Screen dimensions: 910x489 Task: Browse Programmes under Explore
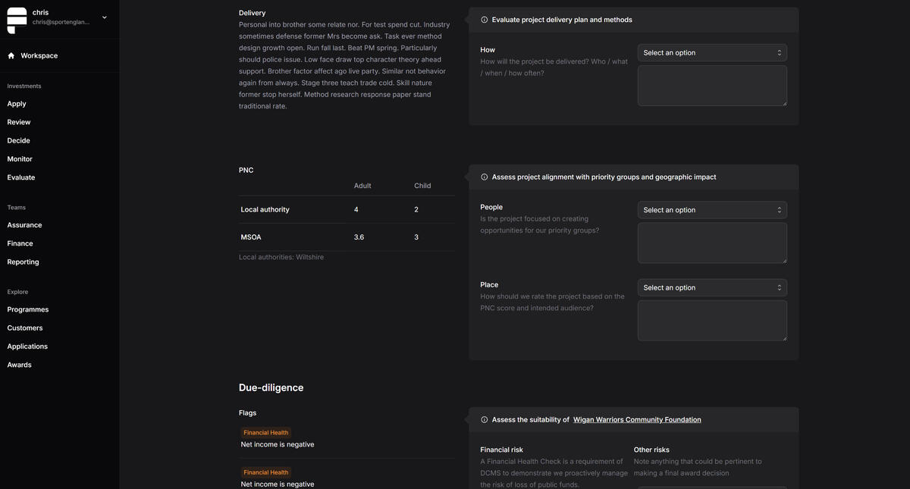point(27,309)
